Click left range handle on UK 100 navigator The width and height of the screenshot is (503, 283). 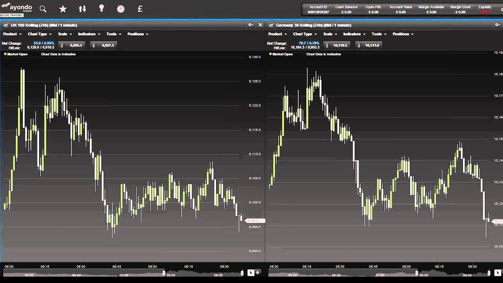[164, 273]
